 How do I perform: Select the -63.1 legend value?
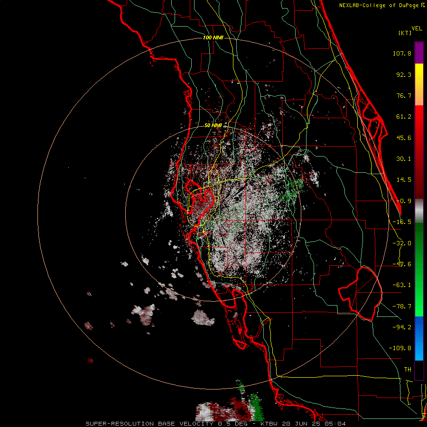pos(402,285)
